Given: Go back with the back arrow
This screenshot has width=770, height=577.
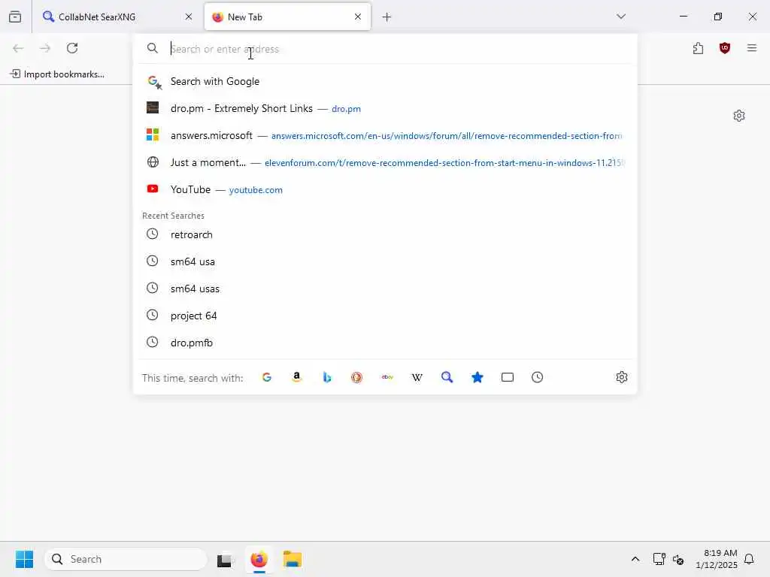Looking at the screenshot, I should [18, 48].
